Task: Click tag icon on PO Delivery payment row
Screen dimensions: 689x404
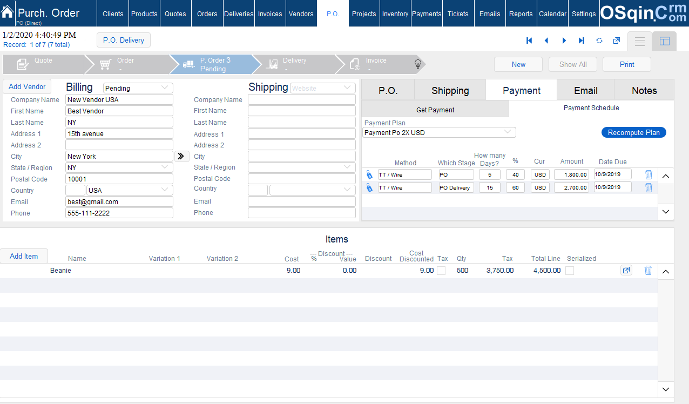Action: click(x=369, y=187)
